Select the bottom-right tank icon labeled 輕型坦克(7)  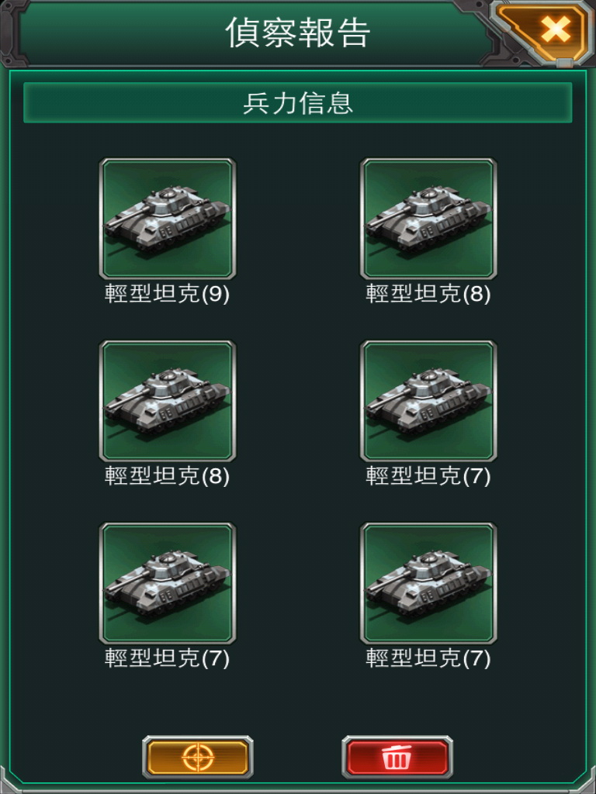click(428, 583)
